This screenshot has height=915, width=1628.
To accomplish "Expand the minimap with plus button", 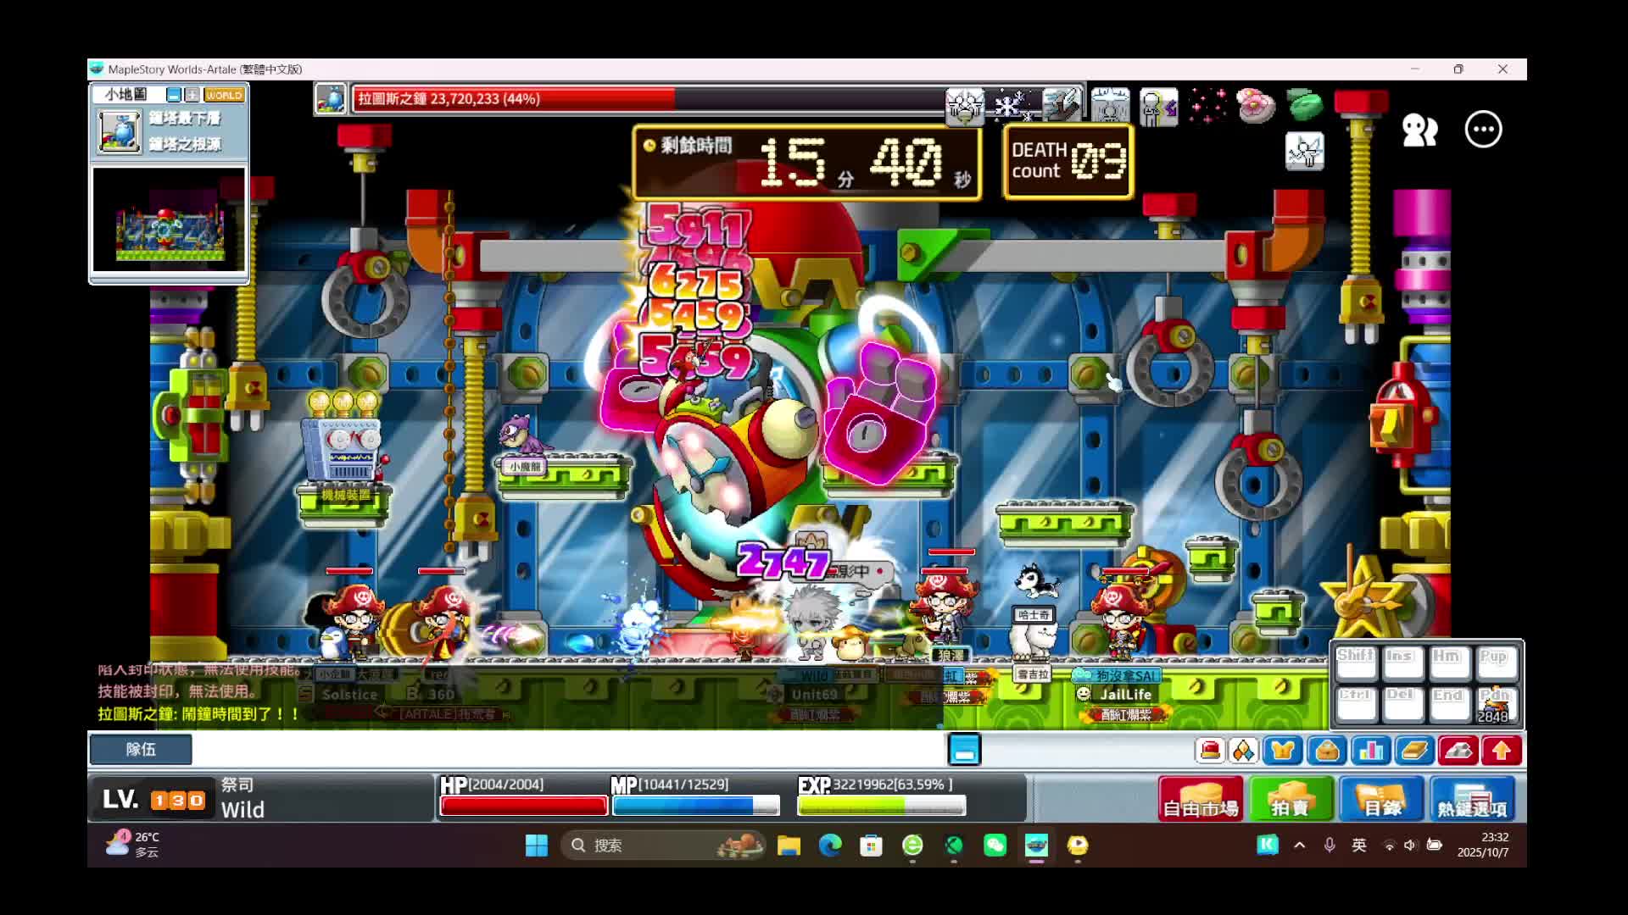I will point(192,95).
